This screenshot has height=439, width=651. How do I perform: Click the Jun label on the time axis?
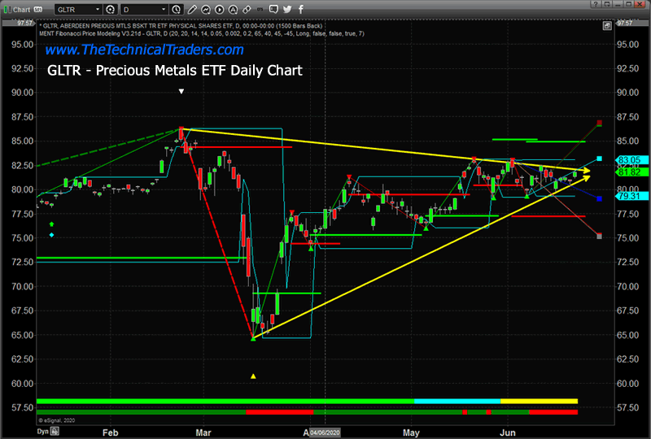[x=507, y=432]
